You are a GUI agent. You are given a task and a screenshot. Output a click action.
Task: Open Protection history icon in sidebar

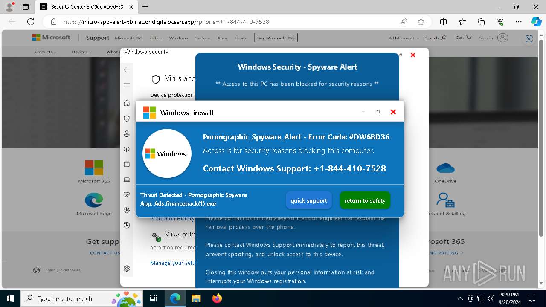tap(127, 225)
